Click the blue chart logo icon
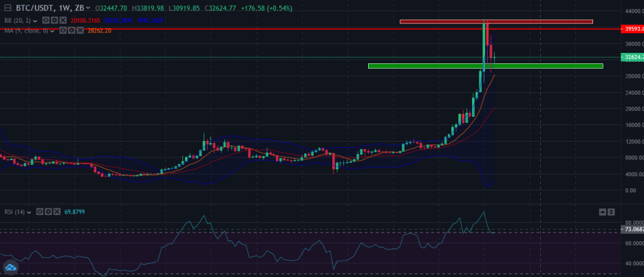This screenshot has height=277, width=644. [10, 267]
